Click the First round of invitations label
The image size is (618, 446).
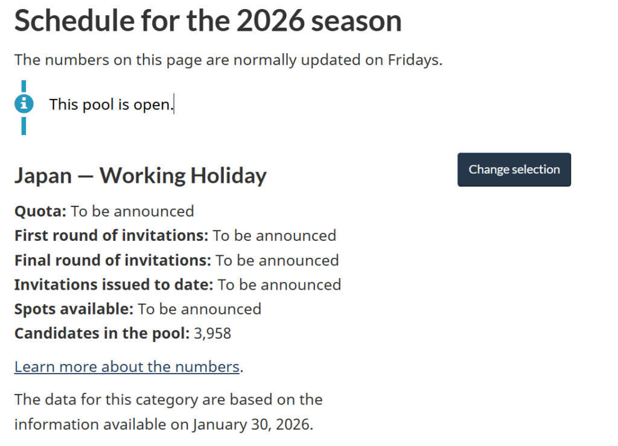point(111,235)
